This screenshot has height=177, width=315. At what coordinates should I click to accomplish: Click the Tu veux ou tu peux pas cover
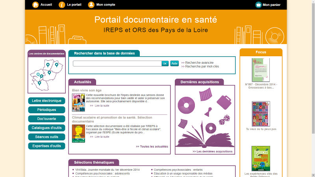(261, 114)
